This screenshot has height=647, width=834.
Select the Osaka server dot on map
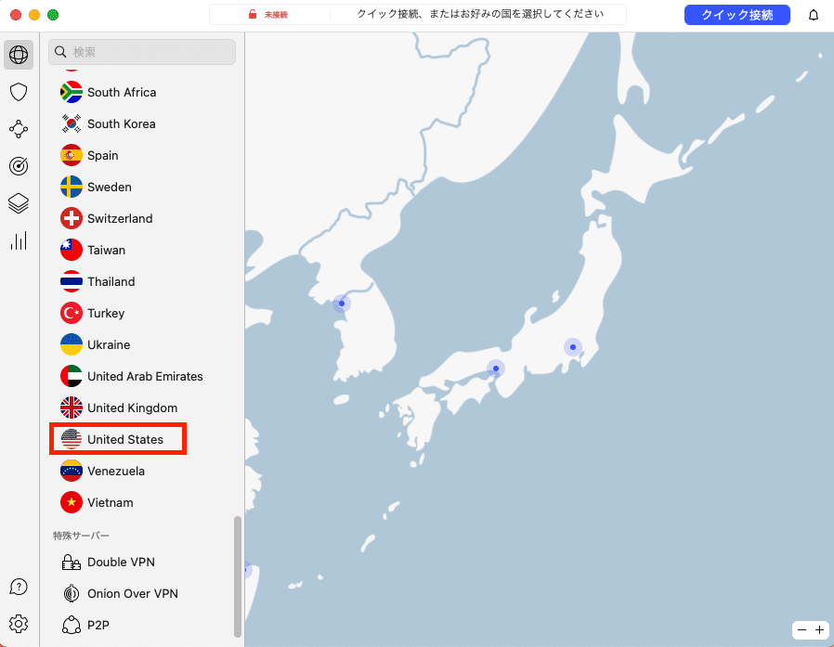[x=496, y=369]
